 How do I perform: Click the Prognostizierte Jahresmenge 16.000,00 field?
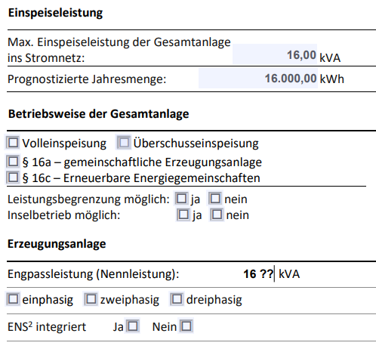pyautogui.click(x=258, y=78)
